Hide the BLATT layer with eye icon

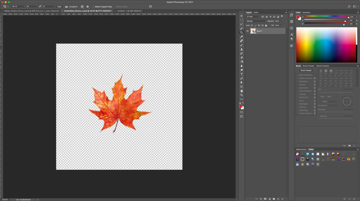pyautogui.click(x=247, y=31)
